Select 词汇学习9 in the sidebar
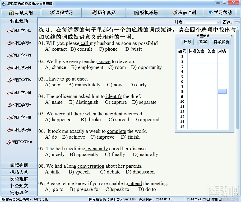 (19, 130)
